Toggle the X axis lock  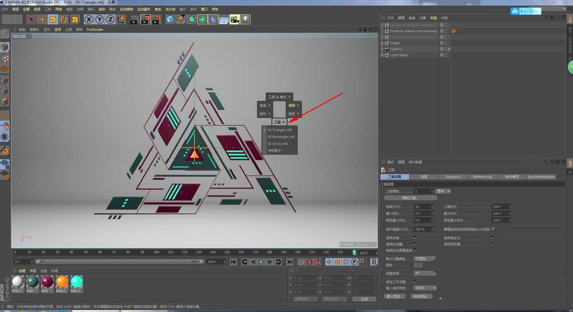click(x=88, y=20)
